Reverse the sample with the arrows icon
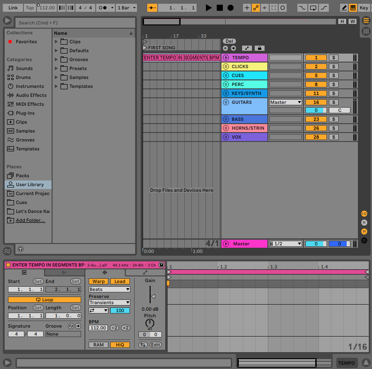This screenshot has width=372, height=369. coord(143,345)
